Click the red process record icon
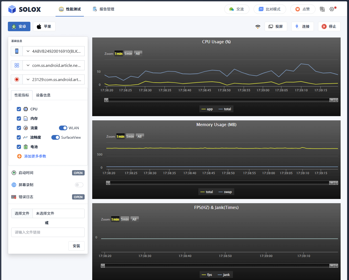 pos(17,79)
